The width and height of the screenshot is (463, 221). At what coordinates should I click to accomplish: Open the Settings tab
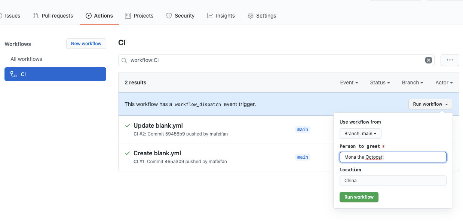coord(262,16)
